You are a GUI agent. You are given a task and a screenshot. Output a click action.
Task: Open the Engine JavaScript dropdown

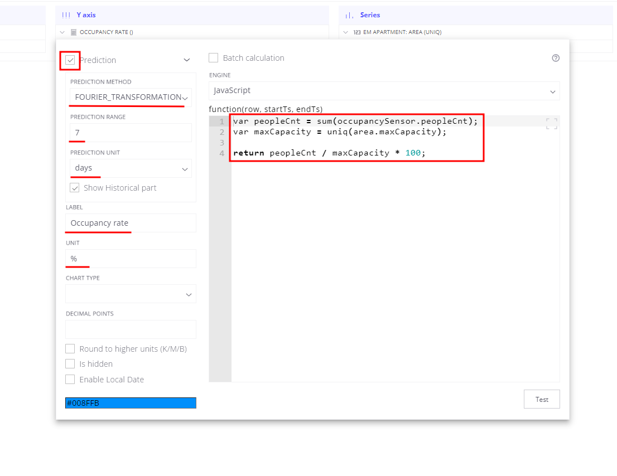(384, 91)
